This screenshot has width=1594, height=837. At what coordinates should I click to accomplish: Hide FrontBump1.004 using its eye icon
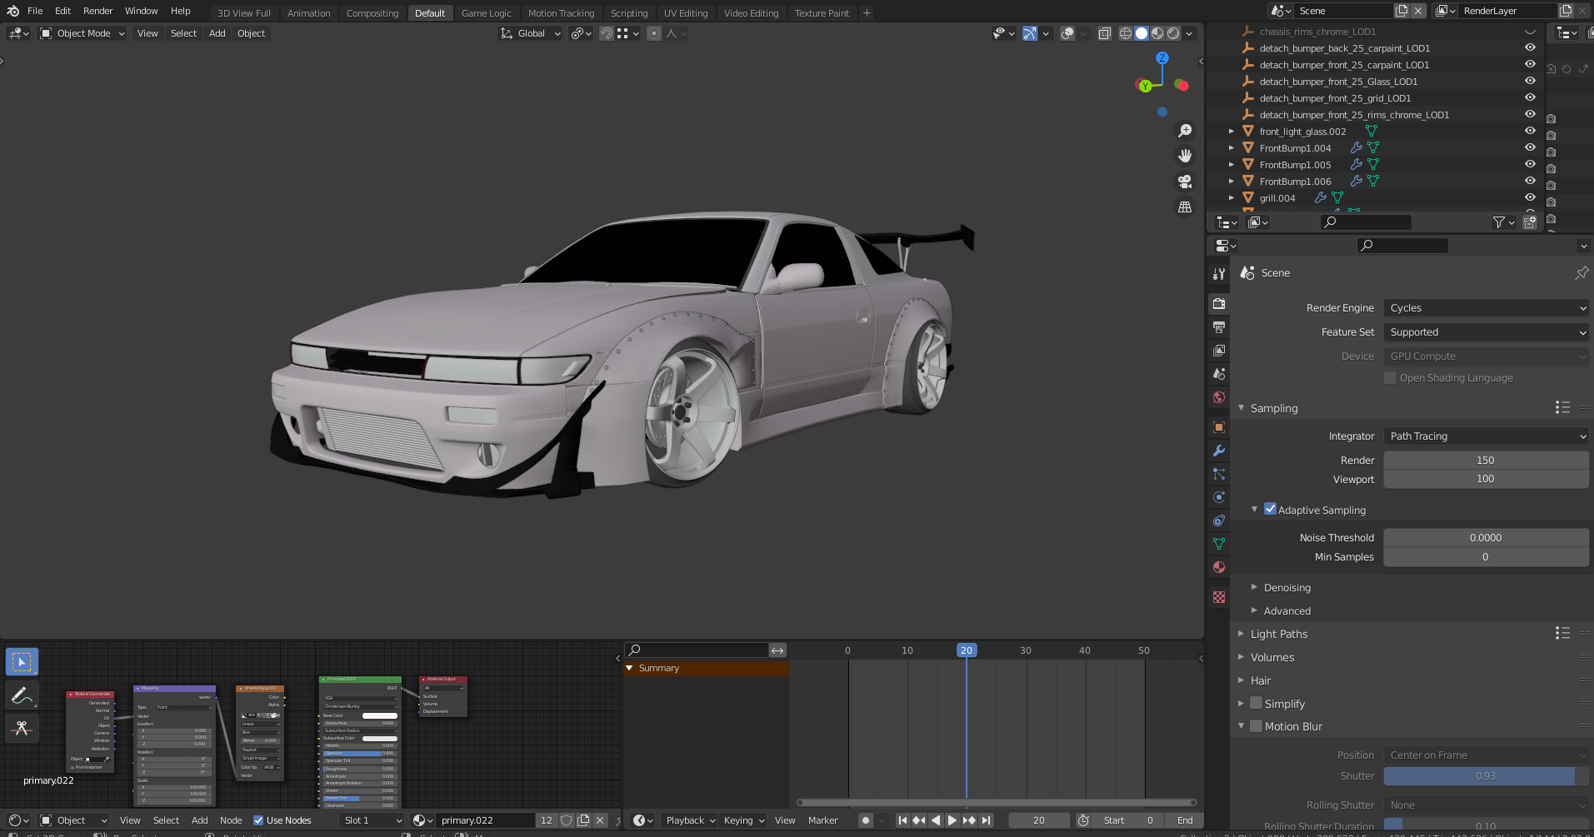point(1530,147)
